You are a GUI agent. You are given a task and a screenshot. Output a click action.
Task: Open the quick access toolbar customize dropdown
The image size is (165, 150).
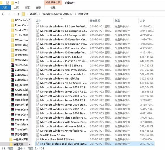(16, 3)
